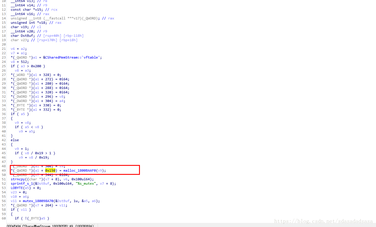Screen dimensions: 376x227
Task: Select the line 'v23 = 0;'
Action: (x=19, y=192)
